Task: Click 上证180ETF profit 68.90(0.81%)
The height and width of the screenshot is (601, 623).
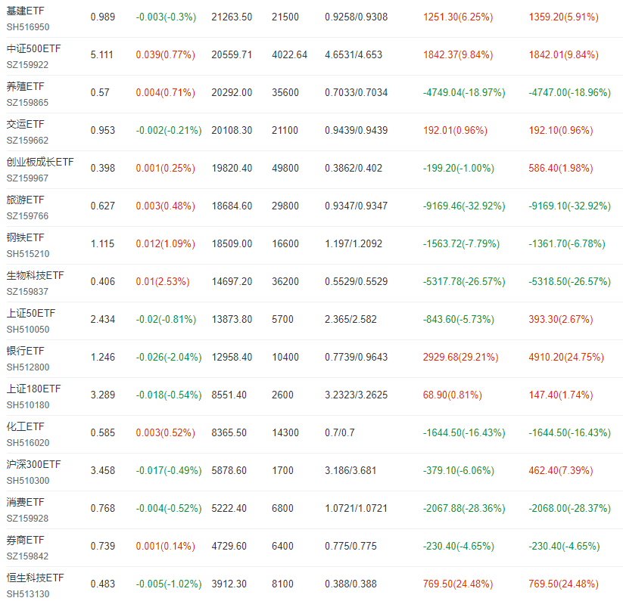Action: coord(452,395)
